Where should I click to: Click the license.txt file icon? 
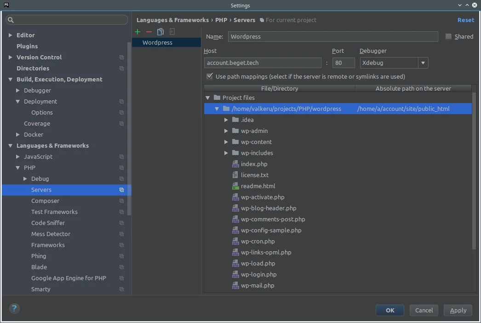pos(235,175)
